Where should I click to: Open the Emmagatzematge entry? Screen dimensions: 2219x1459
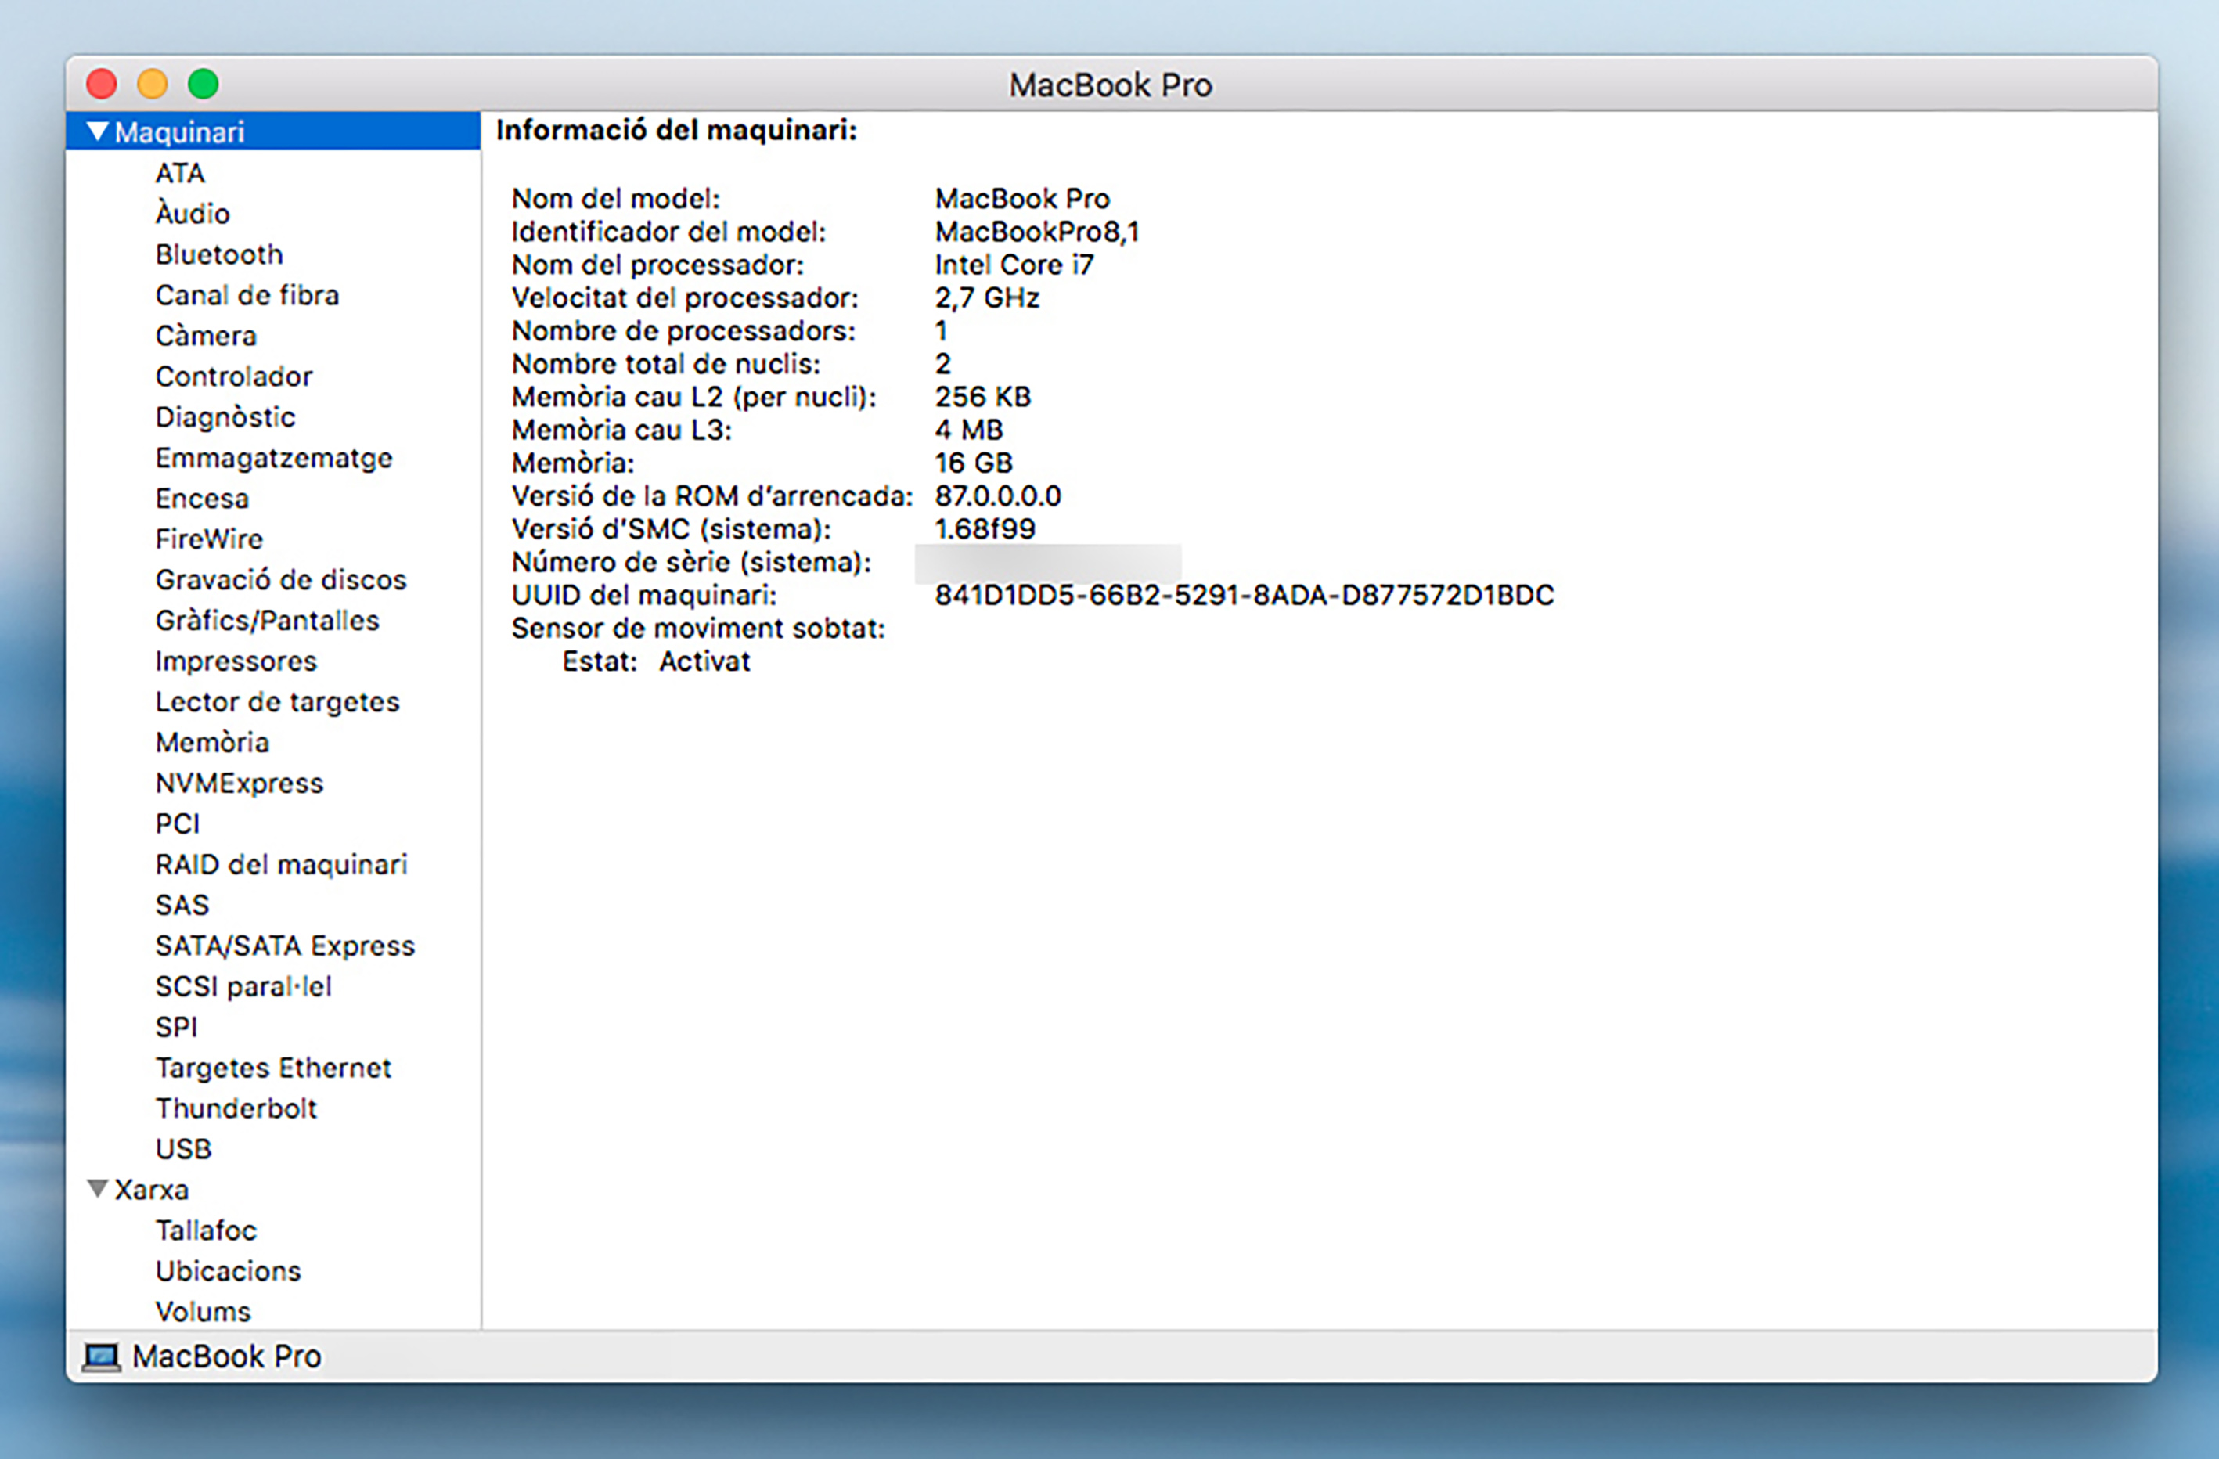click(x=273, y=458)
